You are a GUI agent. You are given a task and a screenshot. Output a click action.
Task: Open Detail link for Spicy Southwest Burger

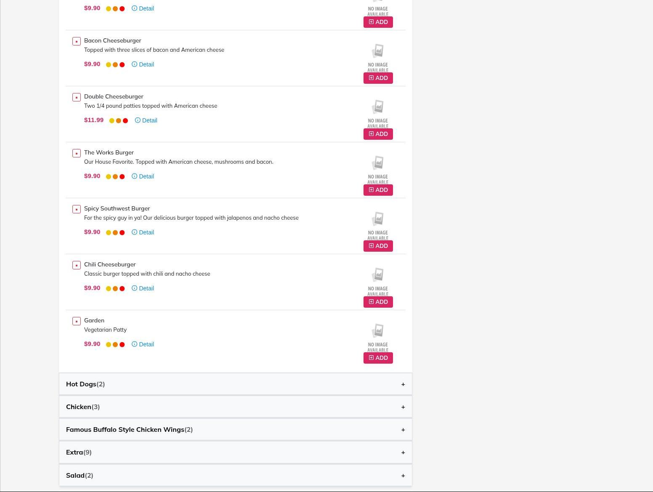click(x=146, y=232)
